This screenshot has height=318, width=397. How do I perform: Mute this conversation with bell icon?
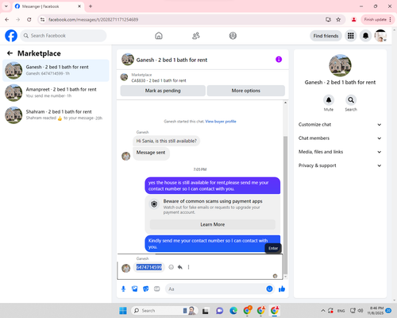coord(329,100)
